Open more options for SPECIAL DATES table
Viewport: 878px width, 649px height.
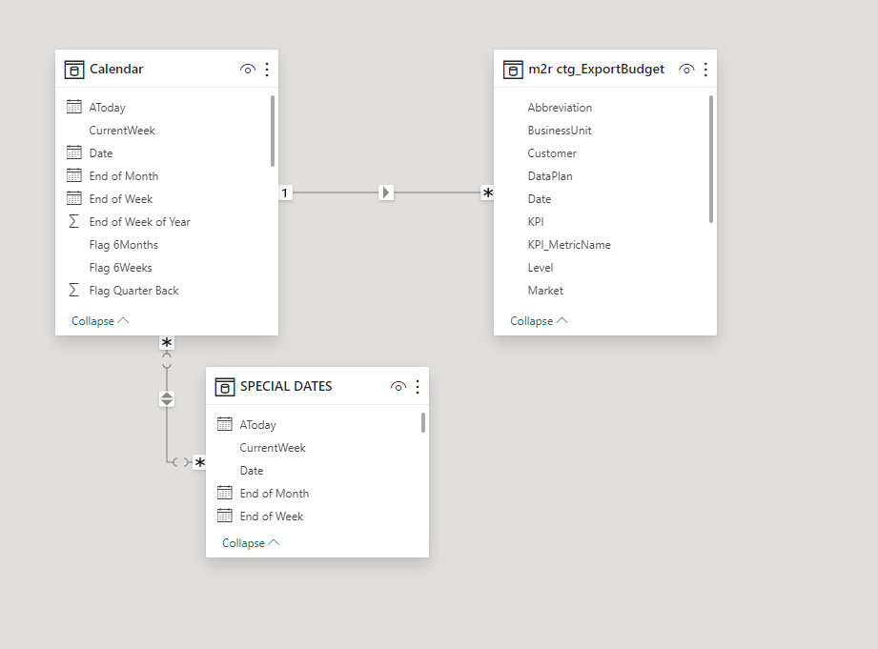(x=418, y=387)
